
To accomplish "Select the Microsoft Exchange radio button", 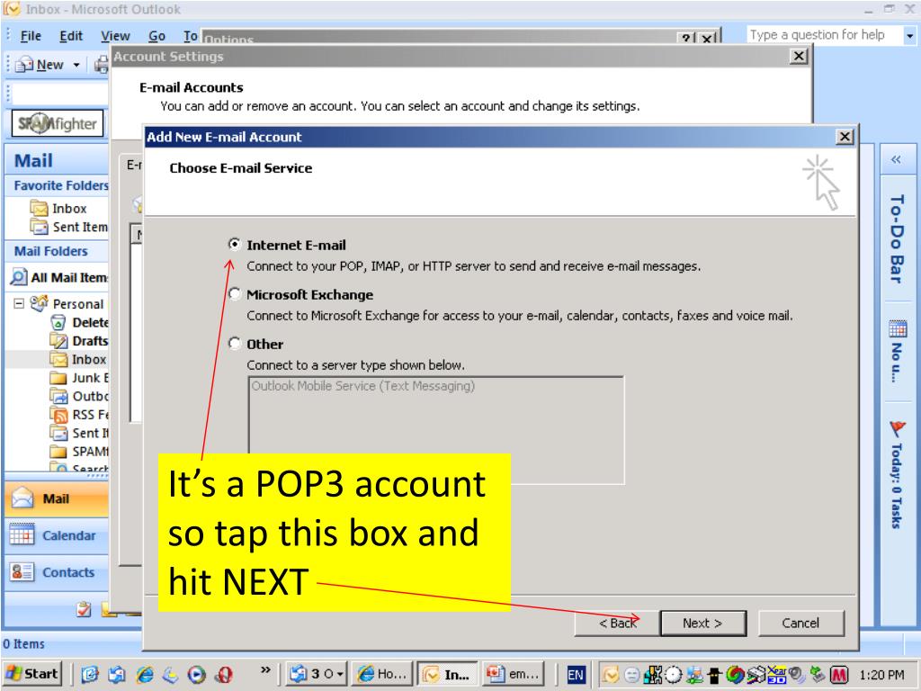I will 235,293.
